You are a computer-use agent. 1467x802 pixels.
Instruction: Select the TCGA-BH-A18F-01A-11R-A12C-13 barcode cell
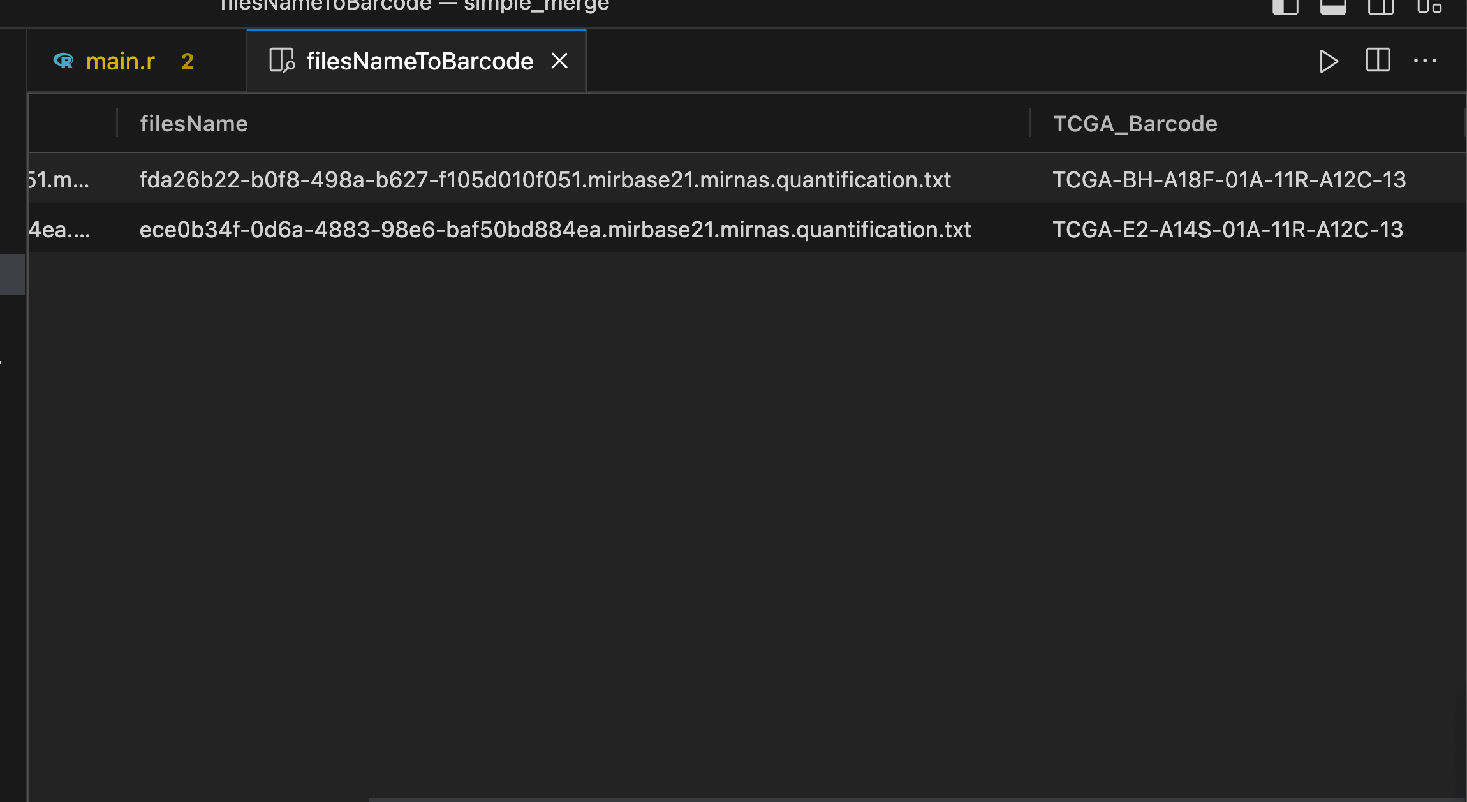click(x=1228, y=180)
